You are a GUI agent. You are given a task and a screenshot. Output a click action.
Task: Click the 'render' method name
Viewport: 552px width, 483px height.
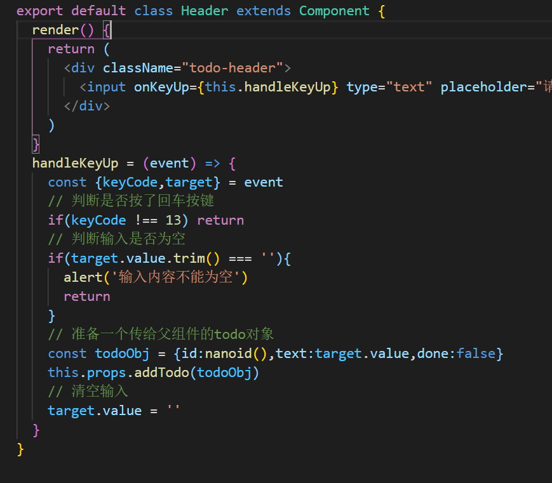click(55, 30)
